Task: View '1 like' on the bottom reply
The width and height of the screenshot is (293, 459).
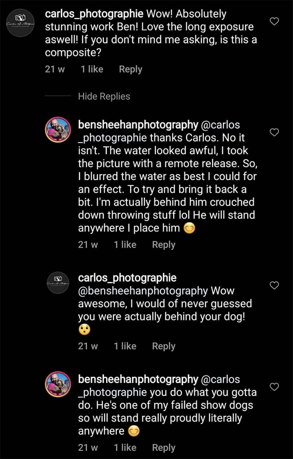Action: point(124,447)
